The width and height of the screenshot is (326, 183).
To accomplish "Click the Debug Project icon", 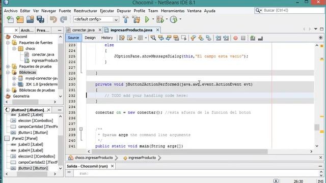I will click(160, 19).
